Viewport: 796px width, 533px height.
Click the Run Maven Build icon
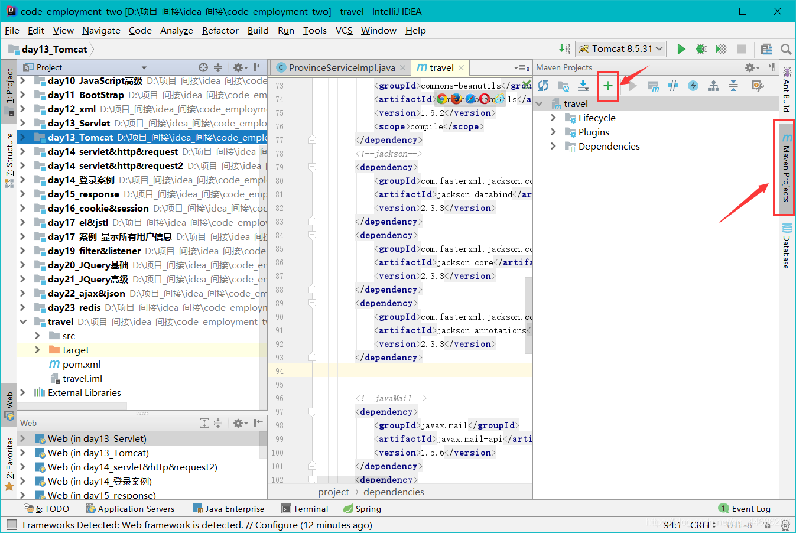coord(633,86)
